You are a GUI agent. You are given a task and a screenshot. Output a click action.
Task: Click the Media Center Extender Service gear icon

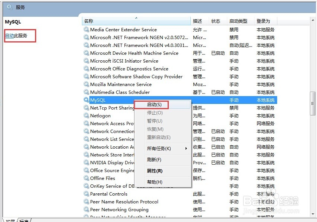pyautogui.click(x=86, y=29)
